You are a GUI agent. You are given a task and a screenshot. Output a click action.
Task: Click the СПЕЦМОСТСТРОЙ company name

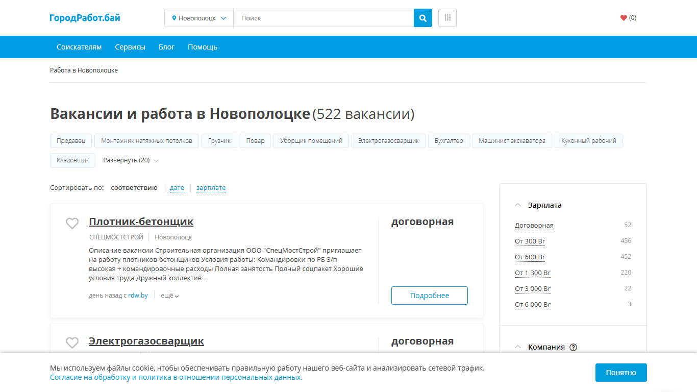pyautogui.click(x=116, y=237)
